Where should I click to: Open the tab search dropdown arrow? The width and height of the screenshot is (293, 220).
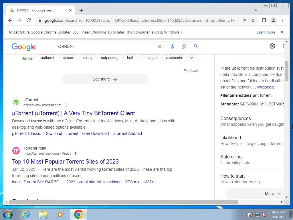tap(256, 10)
